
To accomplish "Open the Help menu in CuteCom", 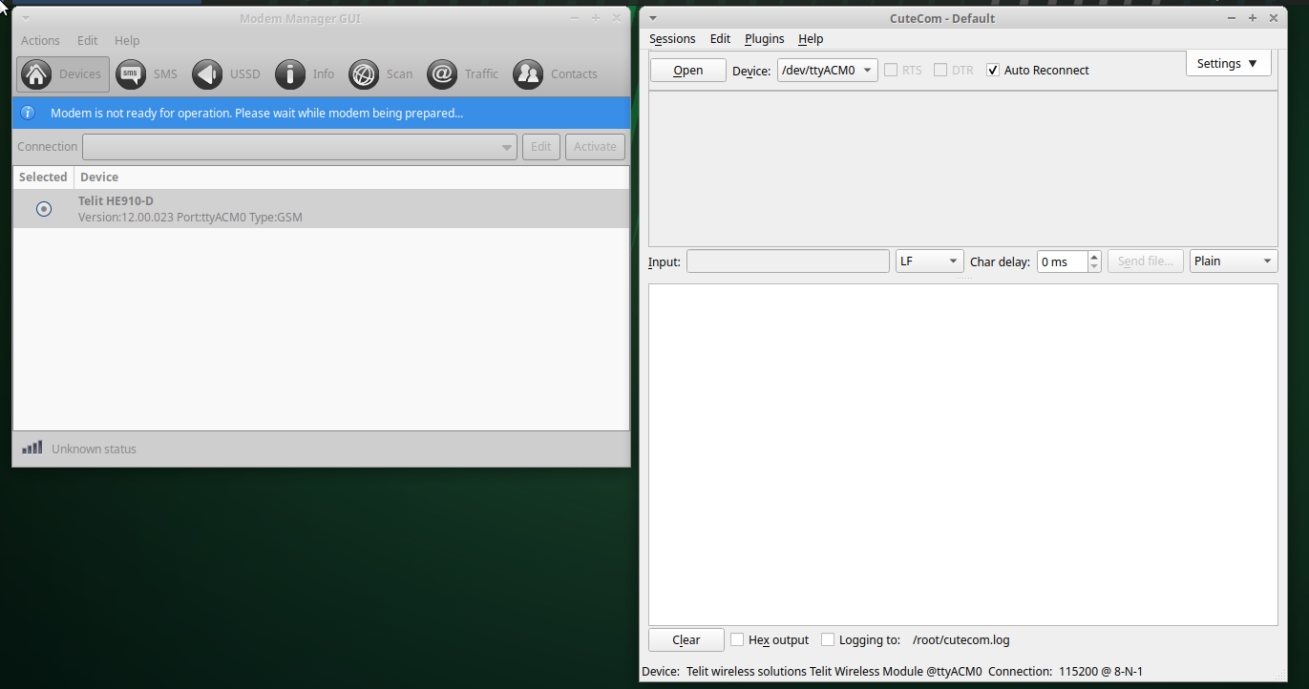I will (811, 38).
